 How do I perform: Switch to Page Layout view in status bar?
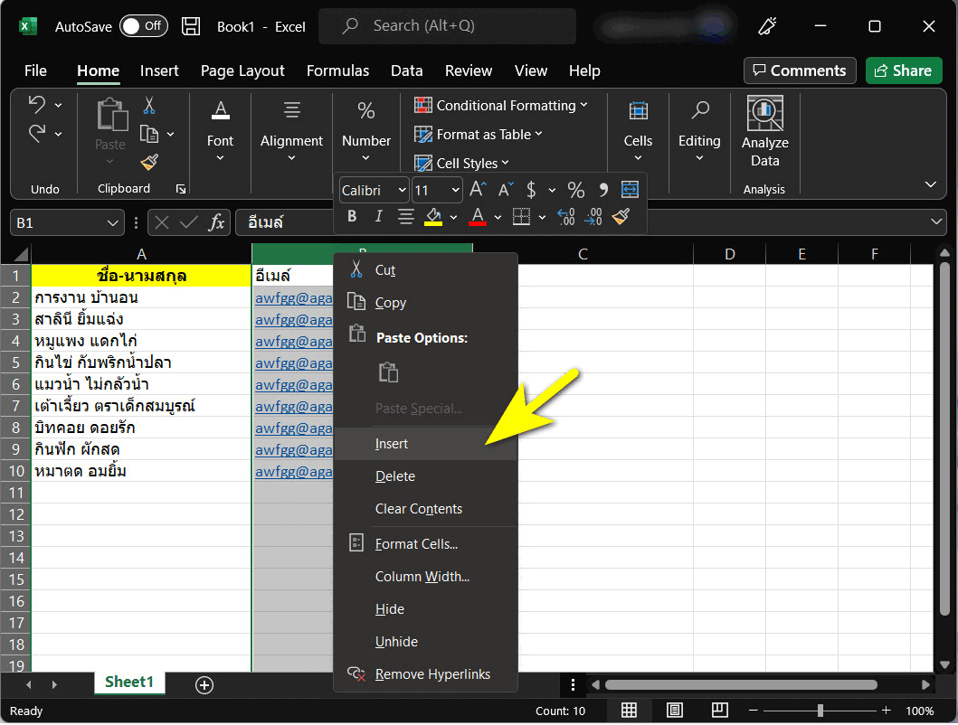(x=675, y=711)
